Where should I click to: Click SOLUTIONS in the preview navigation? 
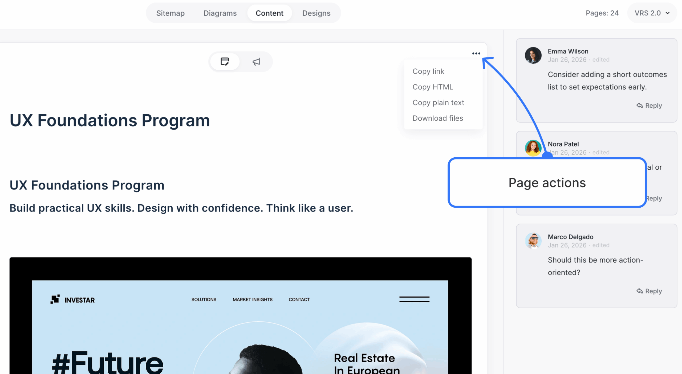(x=204, y=300)
